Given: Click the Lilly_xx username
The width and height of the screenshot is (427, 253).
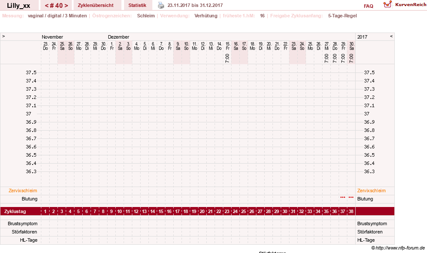Looking at the screenshot, I should (x=19, y=6).
